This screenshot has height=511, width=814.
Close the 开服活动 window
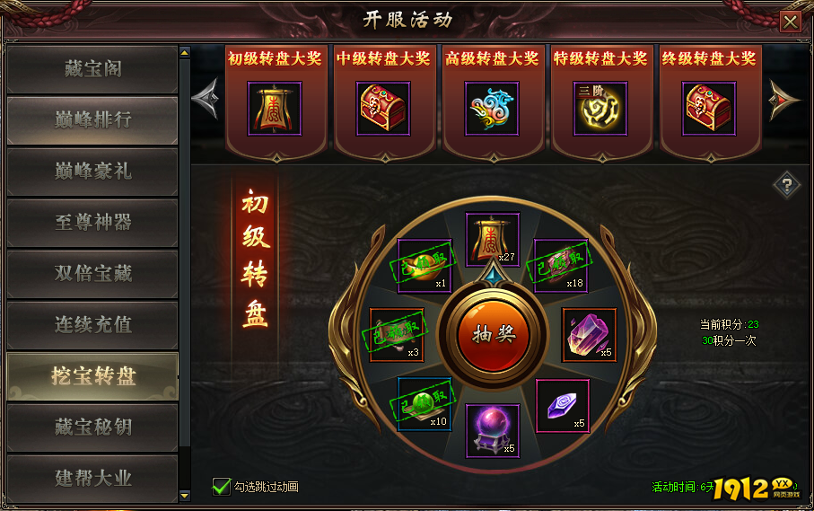click(x=791, y=22)
